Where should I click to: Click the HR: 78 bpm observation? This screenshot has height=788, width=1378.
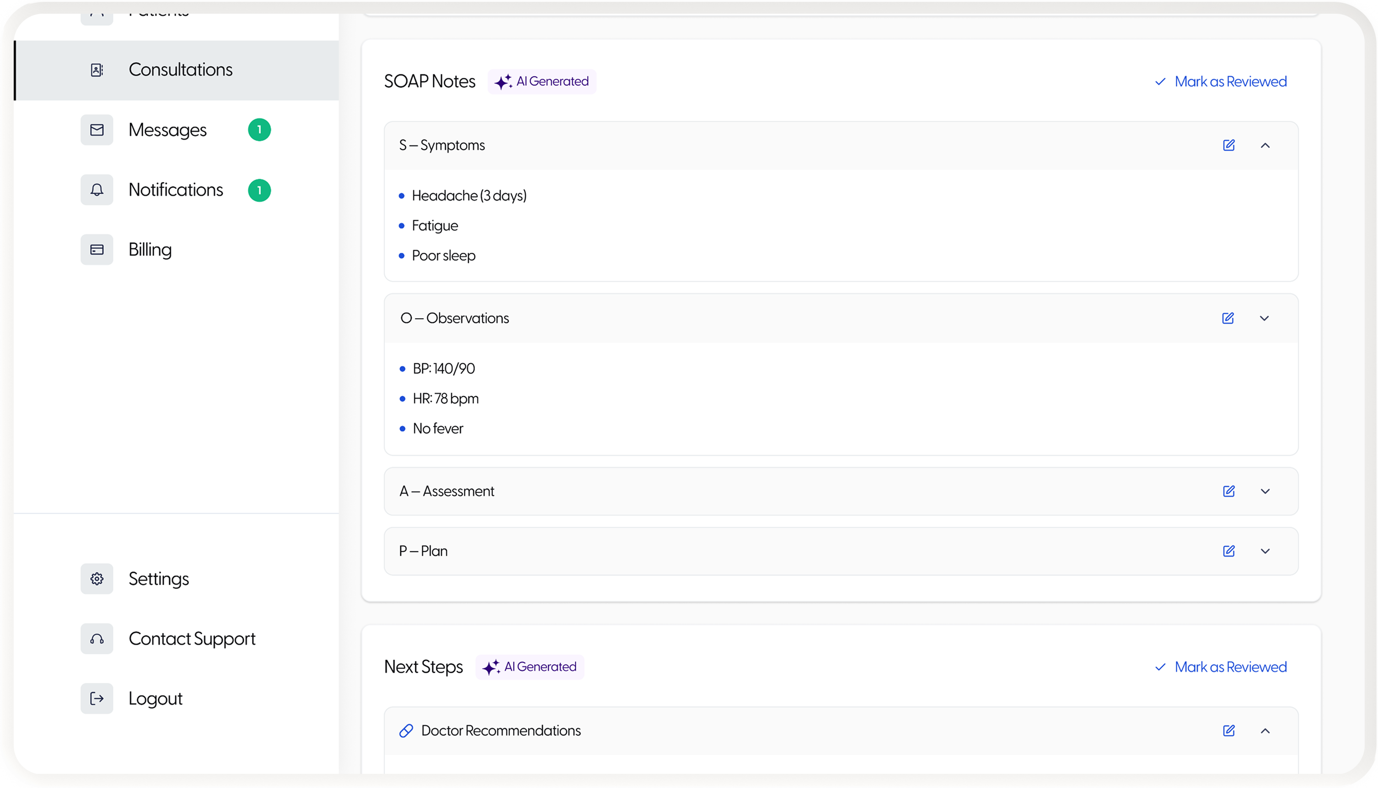coord(445,399)
